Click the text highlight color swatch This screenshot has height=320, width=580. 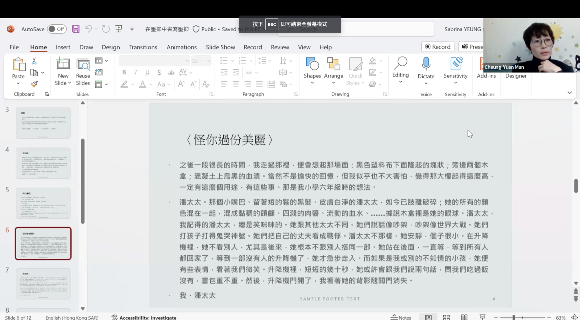(x=124, y=84)
